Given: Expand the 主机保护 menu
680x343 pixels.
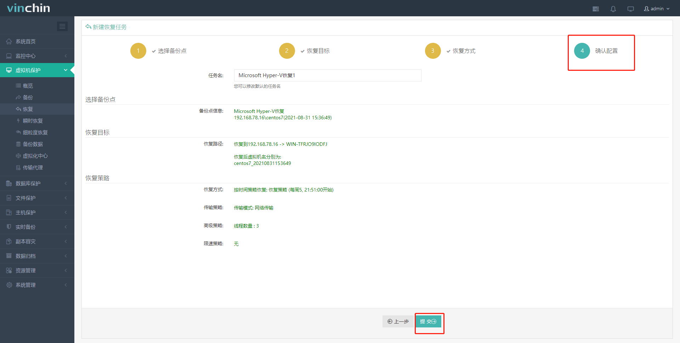Looking at the screenshot, I should tap(37, 212).
